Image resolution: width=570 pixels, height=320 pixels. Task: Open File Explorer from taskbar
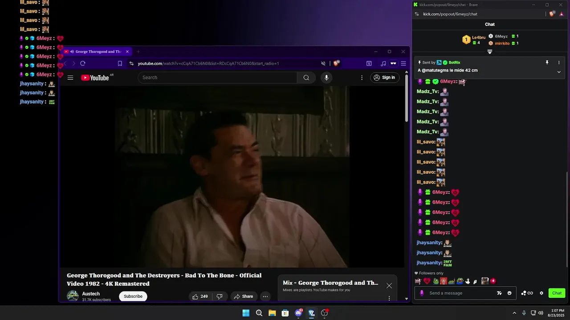272,313
